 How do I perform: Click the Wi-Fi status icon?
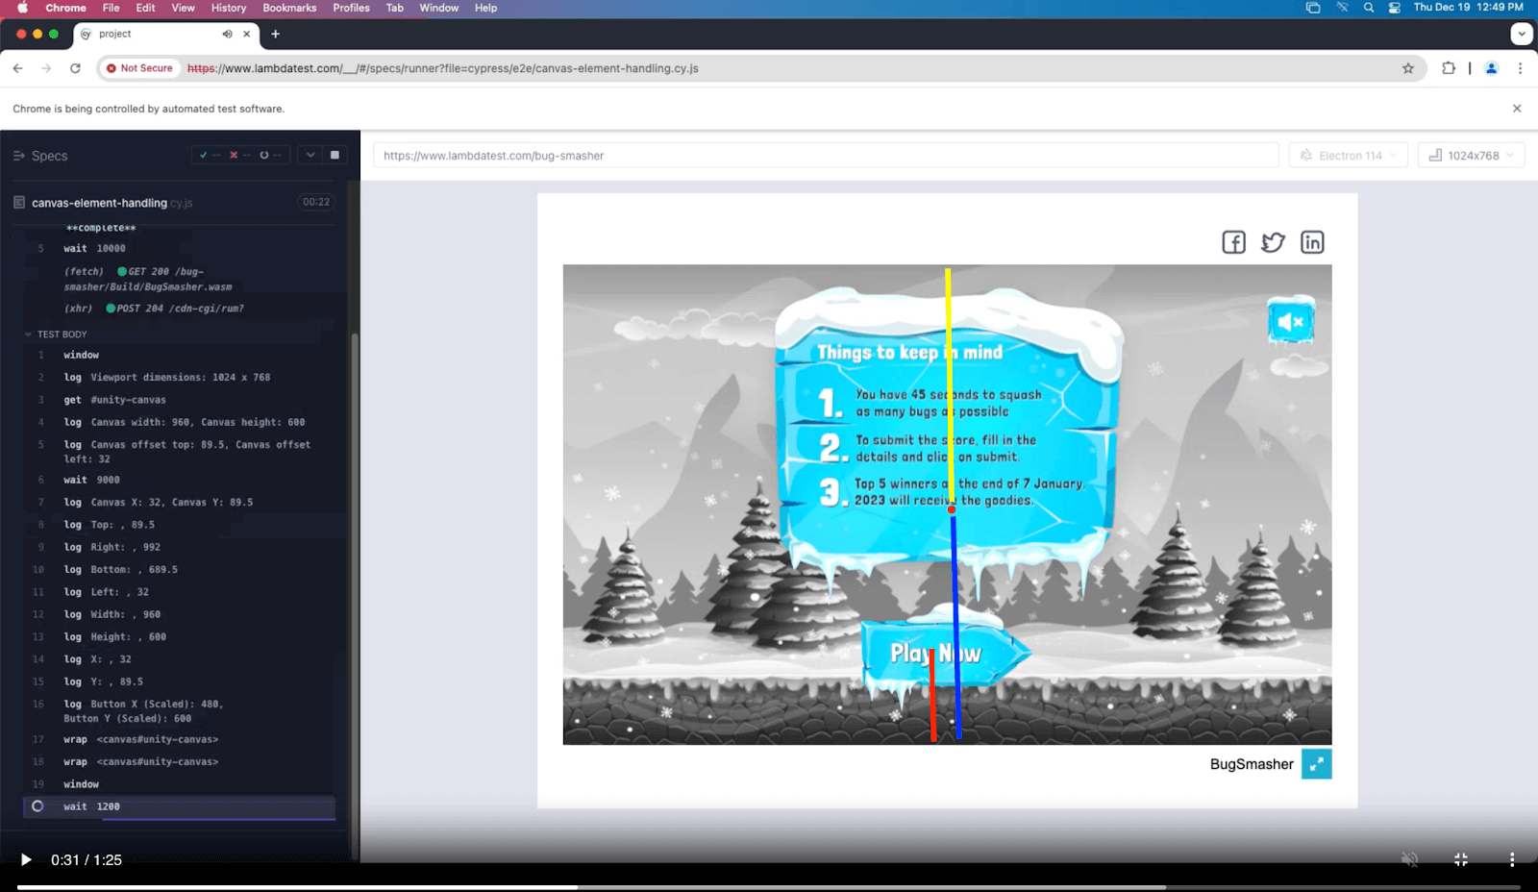tap(1342, 8)
